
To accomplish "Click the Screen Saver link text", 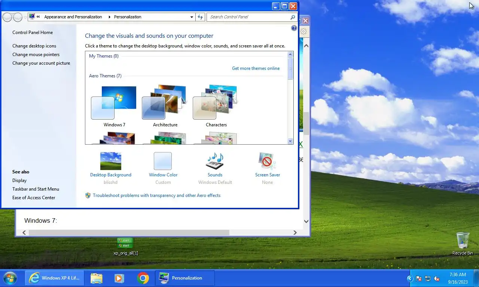I will [268, 175].
